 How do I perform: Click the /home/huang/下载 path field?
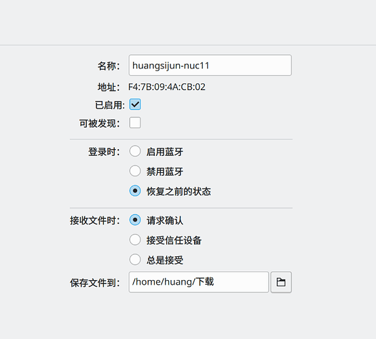tap(199, 282)
